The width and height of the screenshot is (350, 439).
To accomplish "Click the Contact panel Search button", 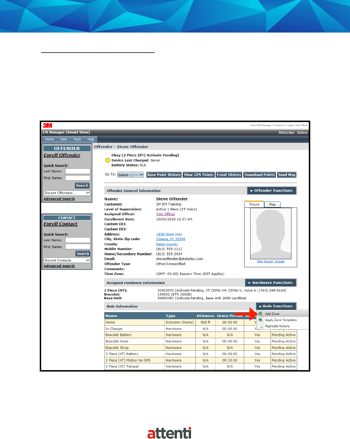I will click(x=83, y=254).
